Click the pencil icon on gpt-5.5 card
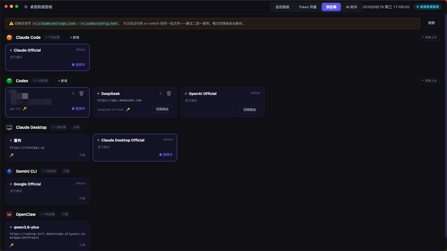 point(73,93)
